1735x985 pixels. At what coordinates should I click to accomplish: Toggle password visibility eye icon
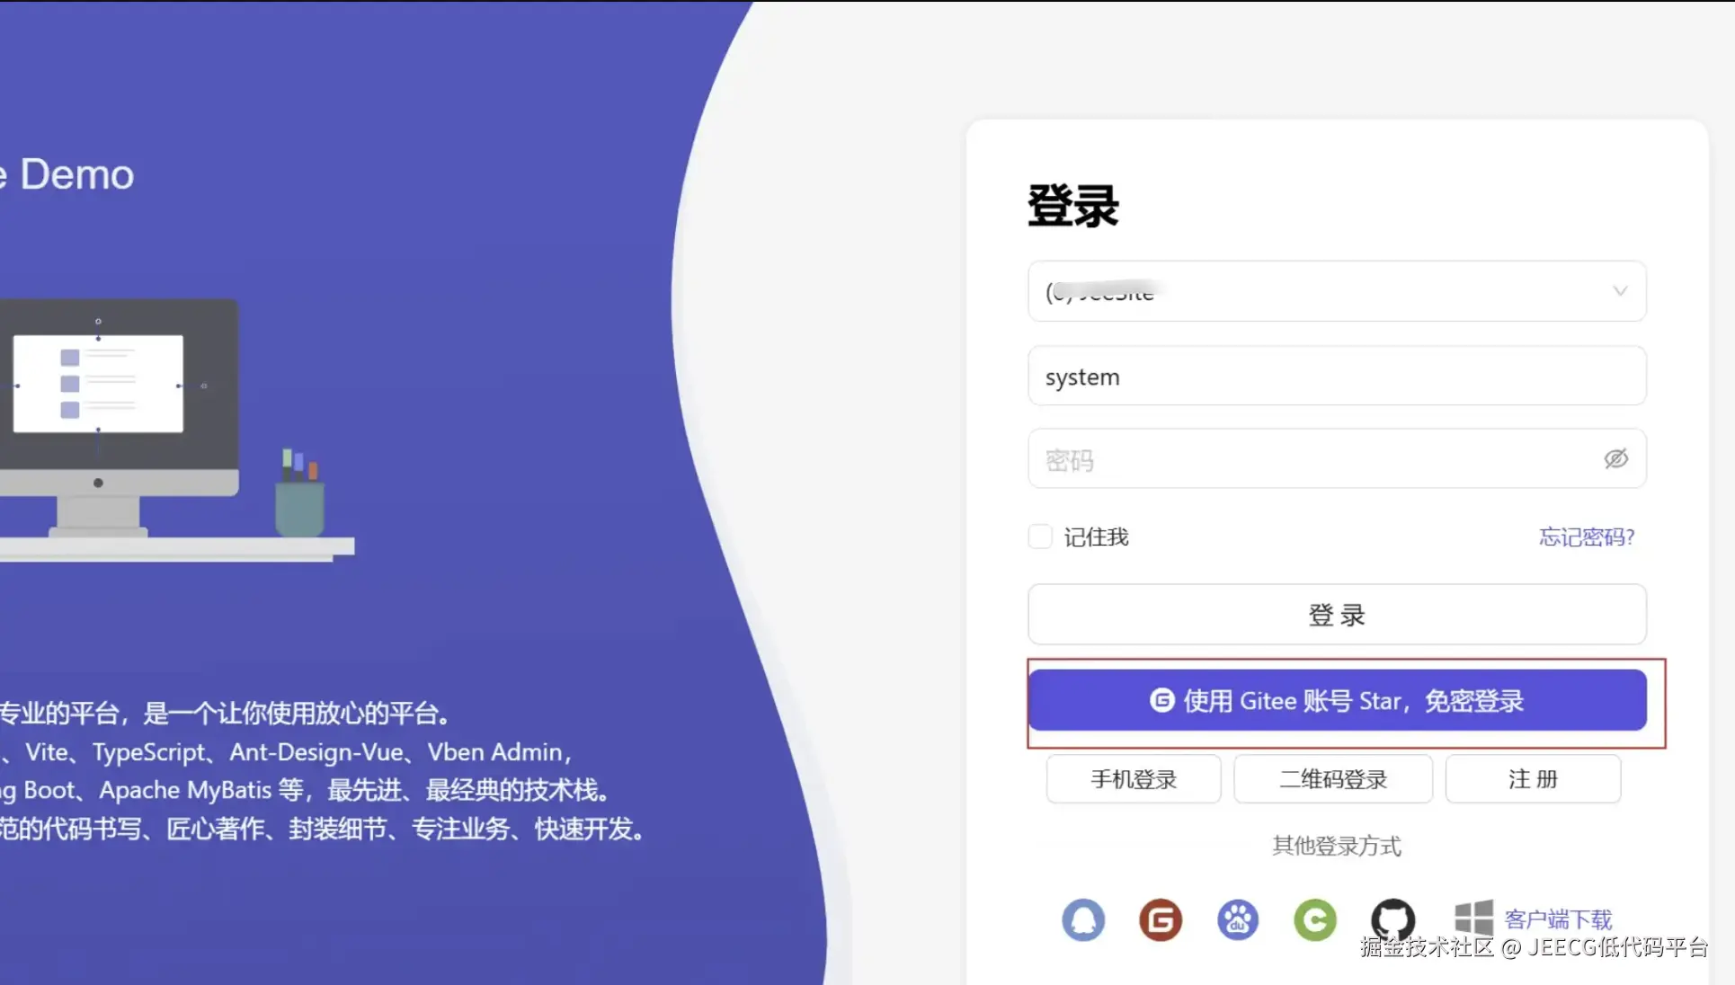tap(1615, 459)
